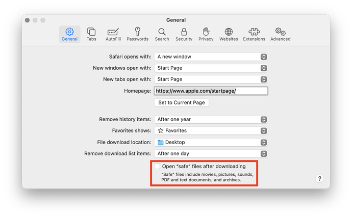Open help with the question mark button
Viewport: 352px width, 217px height.
[x=319, y=179]
